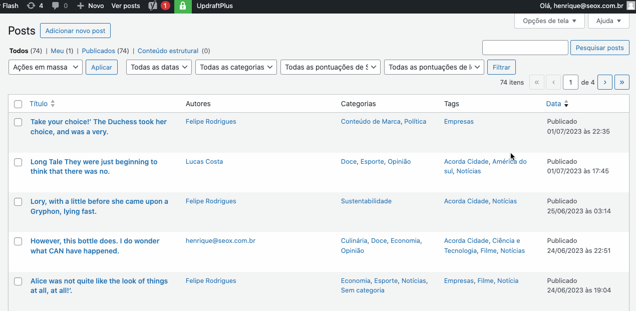The image size is (636, 311).
Task: Open the comments bubble icon in admin bar
Action: [x=56, y=6]
